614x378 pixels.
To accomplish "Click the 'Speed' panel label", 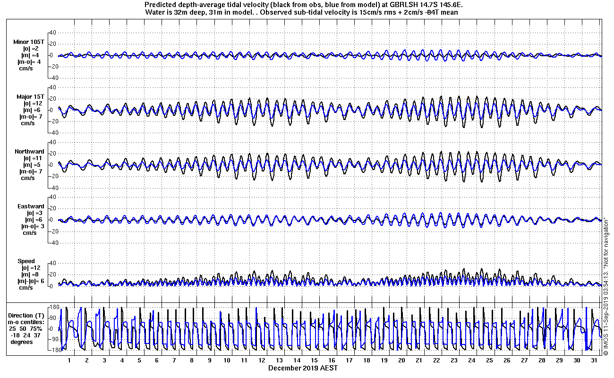I will (26, 261).
